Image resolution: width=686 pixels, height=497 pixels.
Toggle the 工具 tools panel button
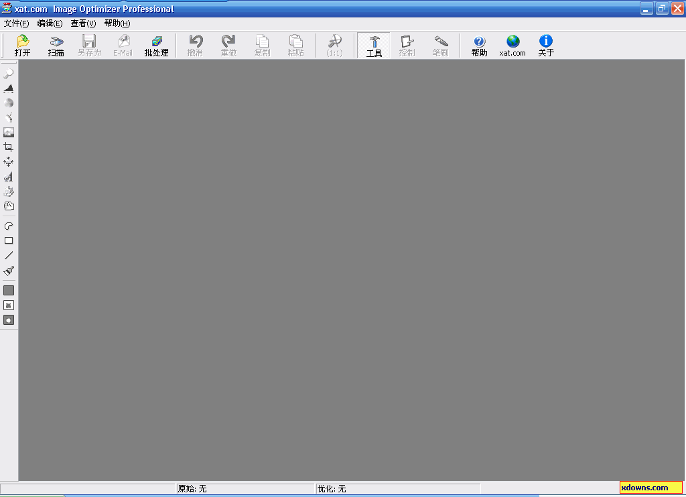tap(374, 46)
